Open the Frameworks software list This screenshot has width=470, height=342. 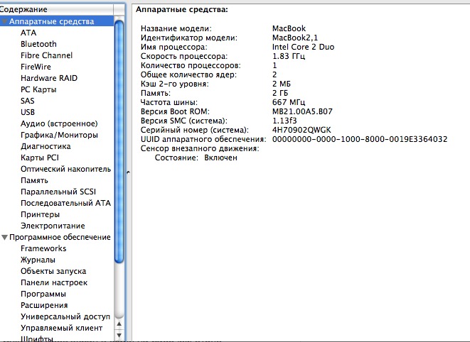pos(43,248)
